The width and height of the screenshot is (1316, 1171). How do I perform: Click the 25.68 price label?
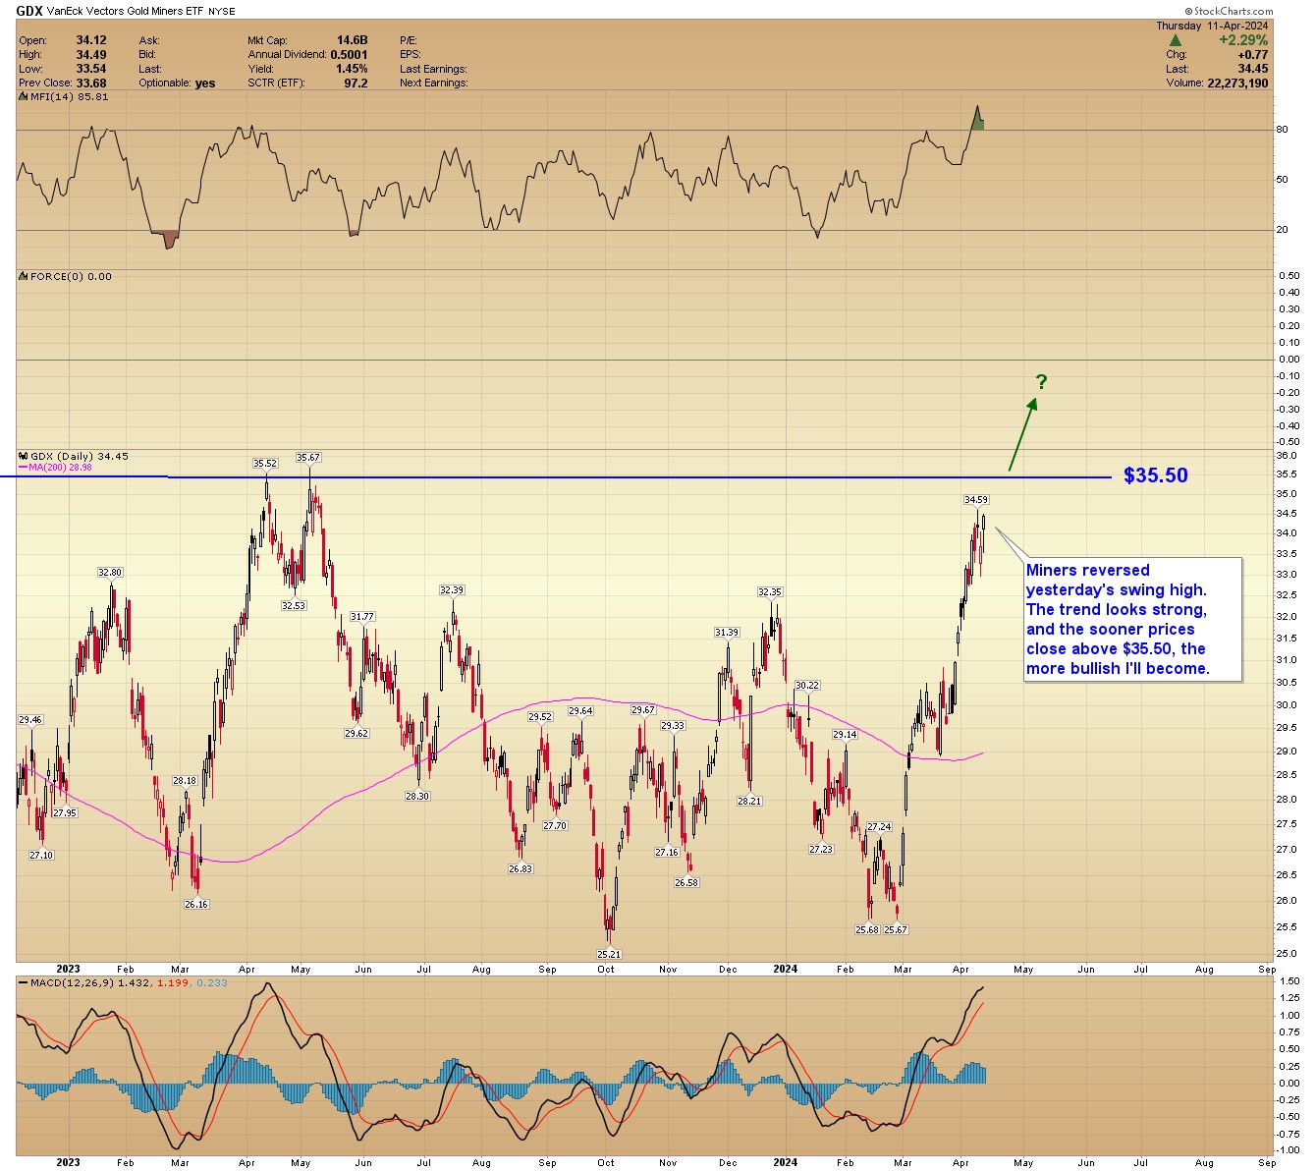click(x=867, y=929)
